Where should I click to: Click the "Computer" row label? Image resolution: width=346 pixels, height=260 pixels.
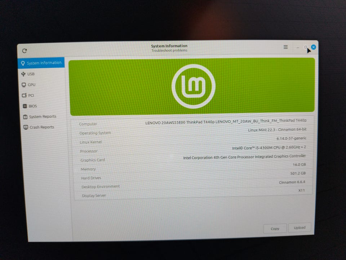[x=88, y=124]
